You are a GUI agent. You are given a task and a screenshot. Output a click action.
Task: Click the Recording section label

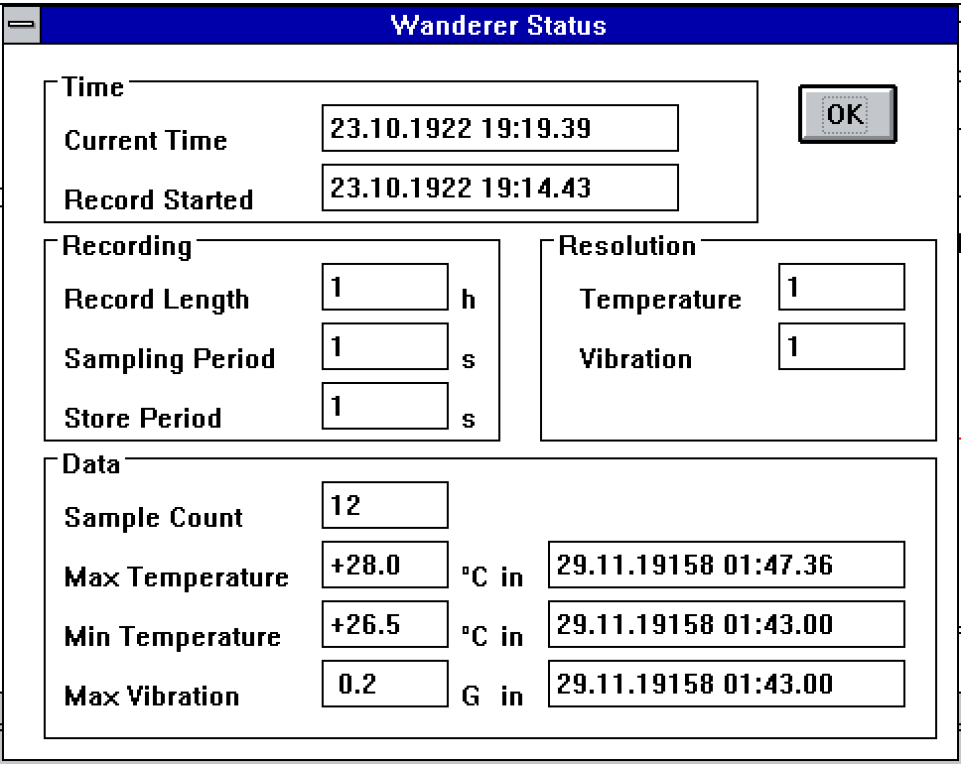(x=125, y=246)
